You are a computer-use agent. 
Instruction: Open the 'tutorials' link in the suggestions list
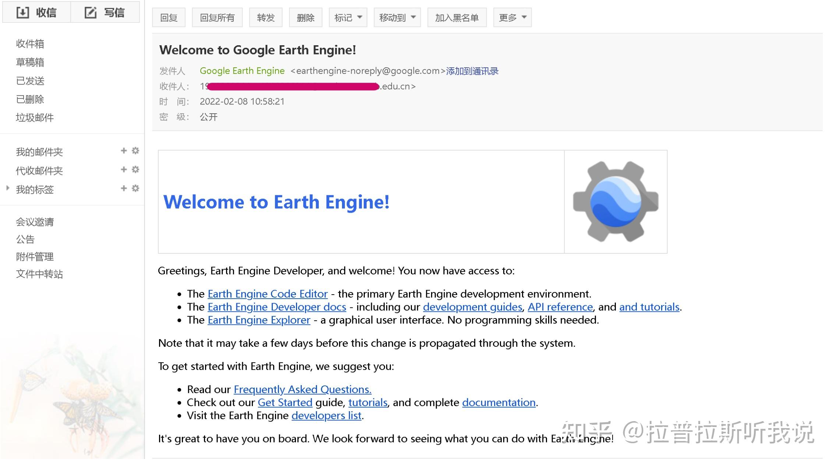[x=368, y=402]
